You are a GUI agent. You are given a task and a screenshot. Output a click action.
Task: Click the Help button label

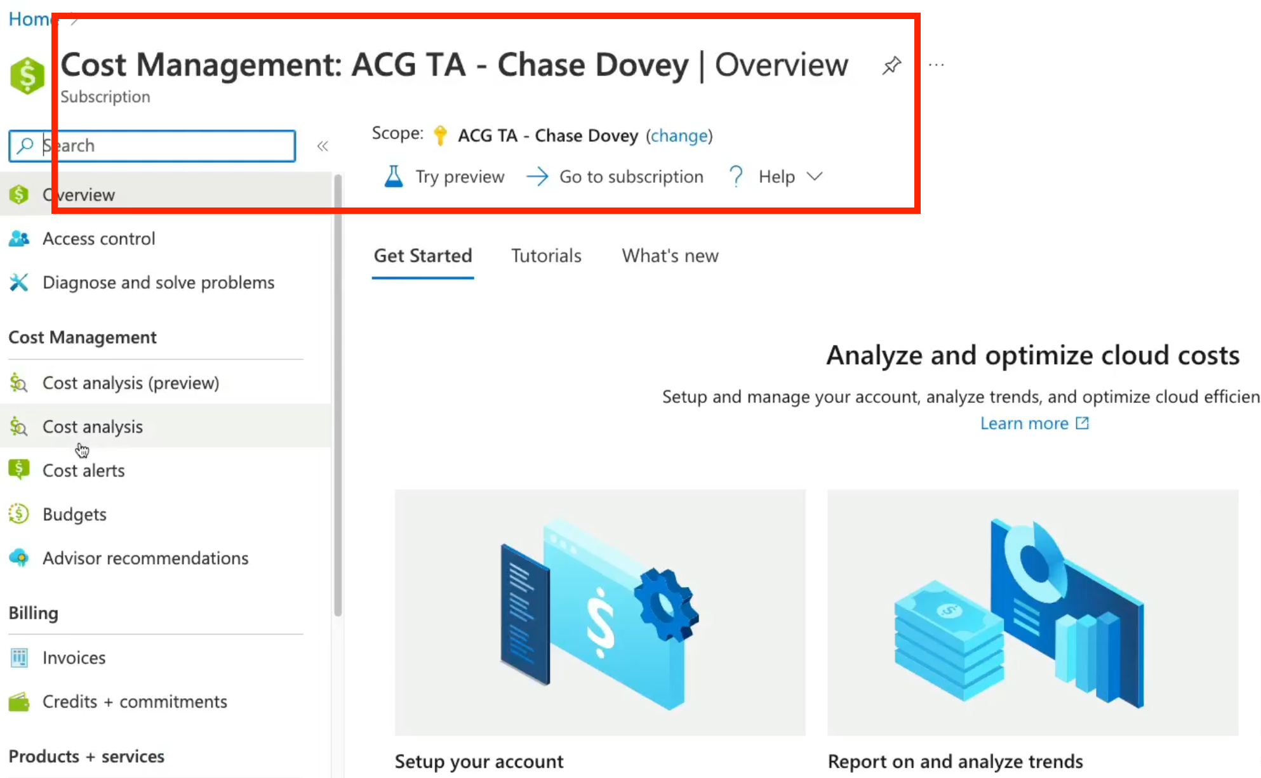point(777,176)
